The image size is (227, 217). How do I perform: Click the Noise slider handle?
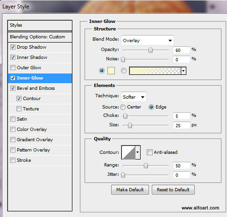pyautogui.click(x=123, y=59)
